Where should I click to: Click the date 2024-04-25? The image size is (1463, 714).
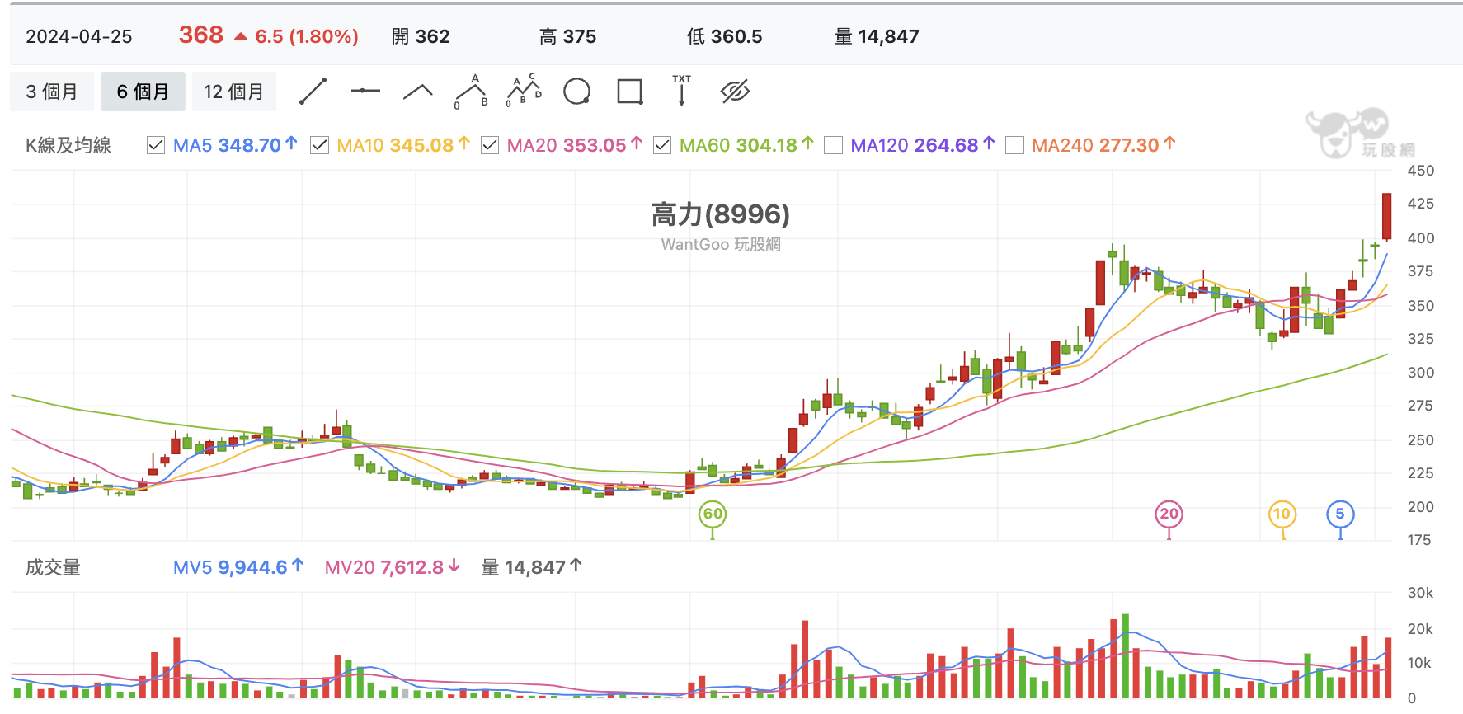(79, 36)
